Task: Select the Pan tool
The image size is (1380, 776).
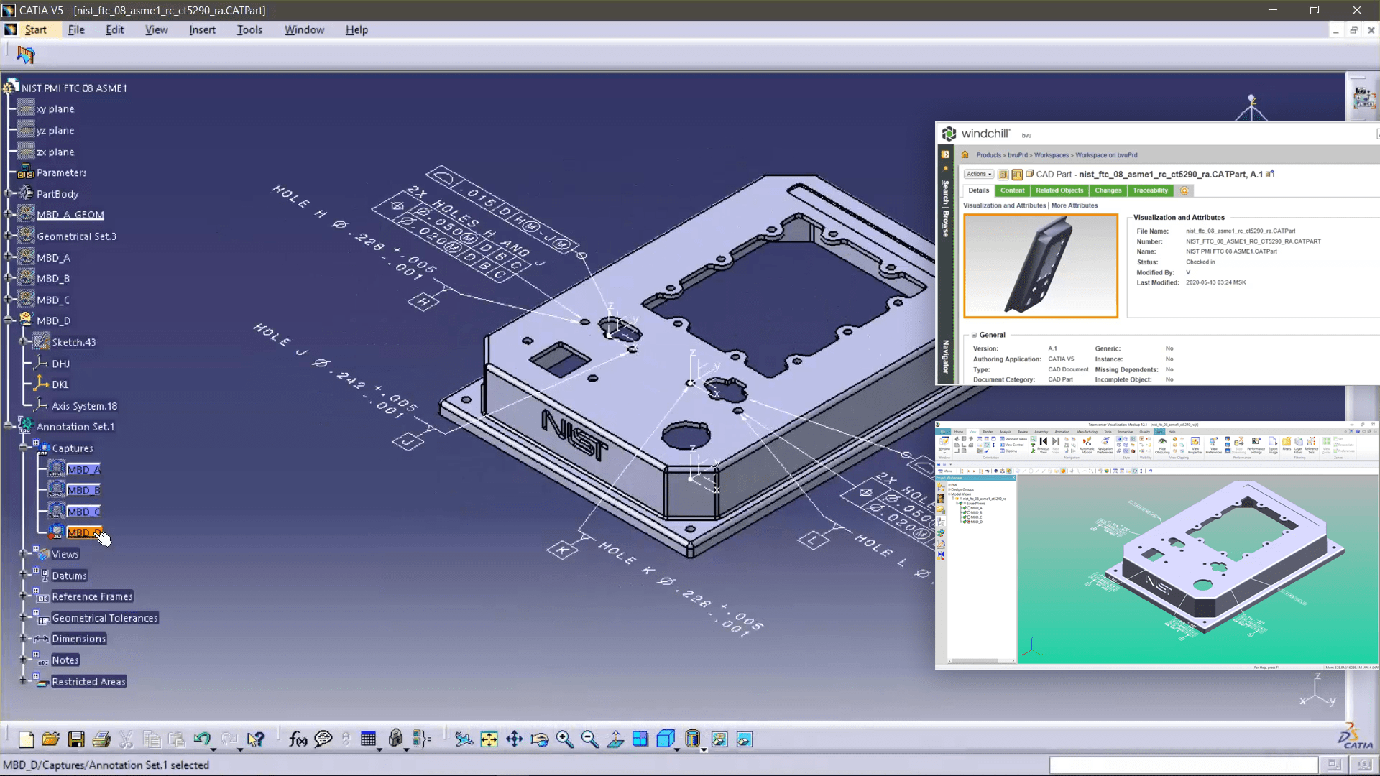Action: 514,739
